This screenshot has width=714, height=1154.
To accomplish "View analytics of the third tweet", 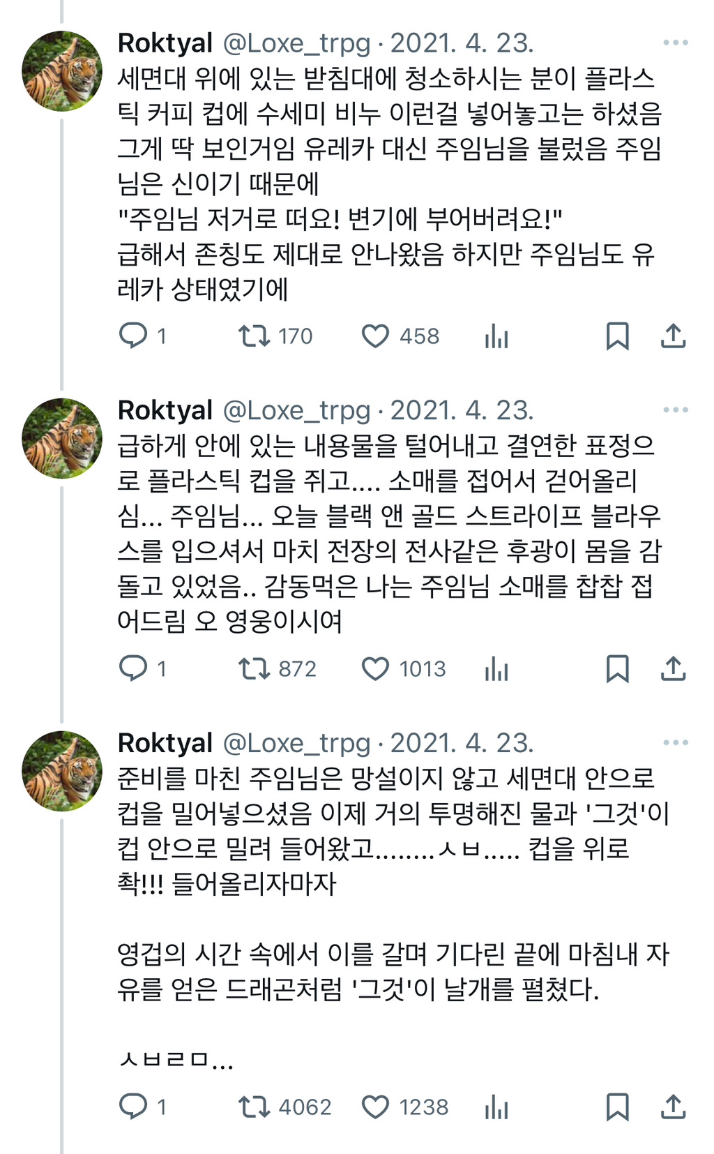I will (496, 1107).
